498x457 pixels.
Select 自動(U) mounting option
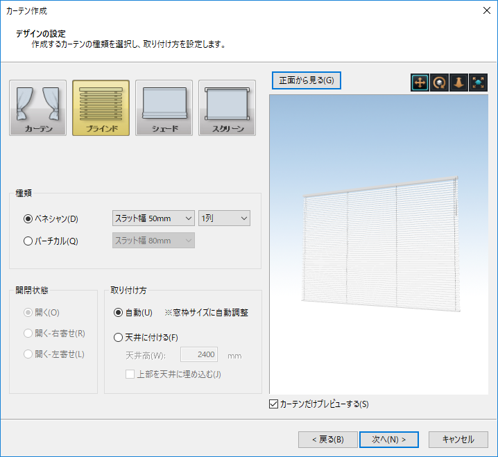pos(119,313)
